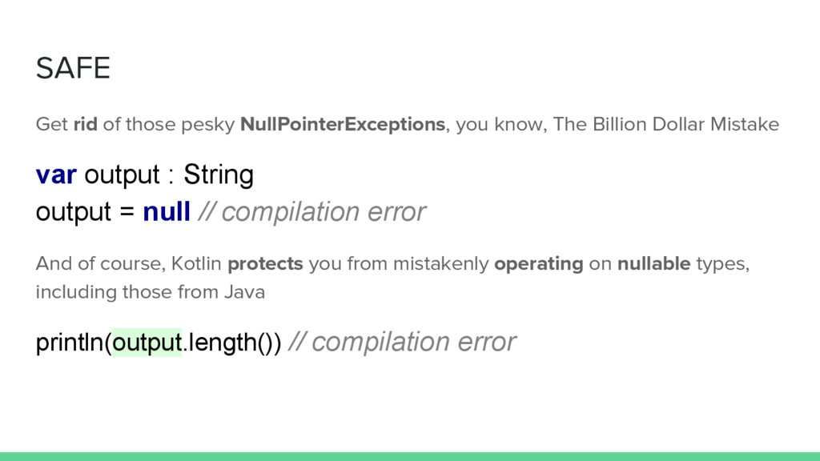Click the word Kotlin in paragraph
This screenshot has height=461, width=820.
[x=197, y=263]
